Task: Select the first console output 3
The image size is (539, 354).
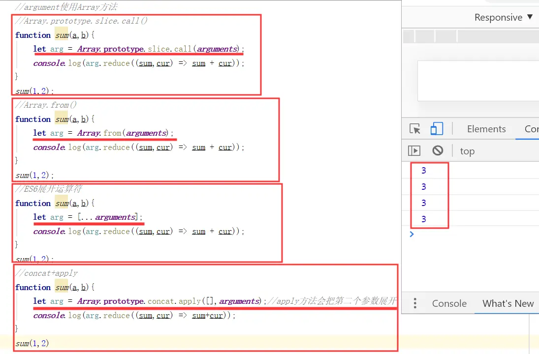Action: click(423, 171)
